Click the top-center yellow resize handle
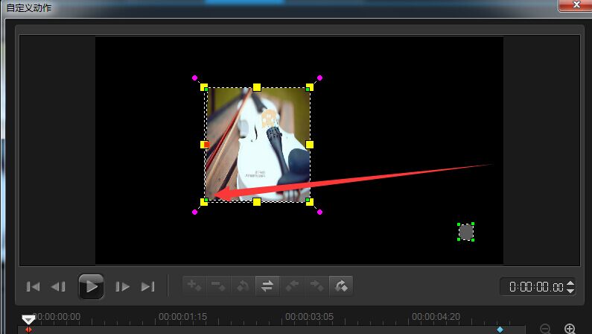Viewport: 592px width, 334px height. [257, 88]
